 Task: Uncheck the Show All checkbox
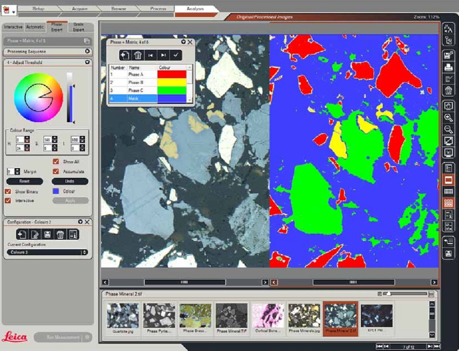click(x=56, y=162)
